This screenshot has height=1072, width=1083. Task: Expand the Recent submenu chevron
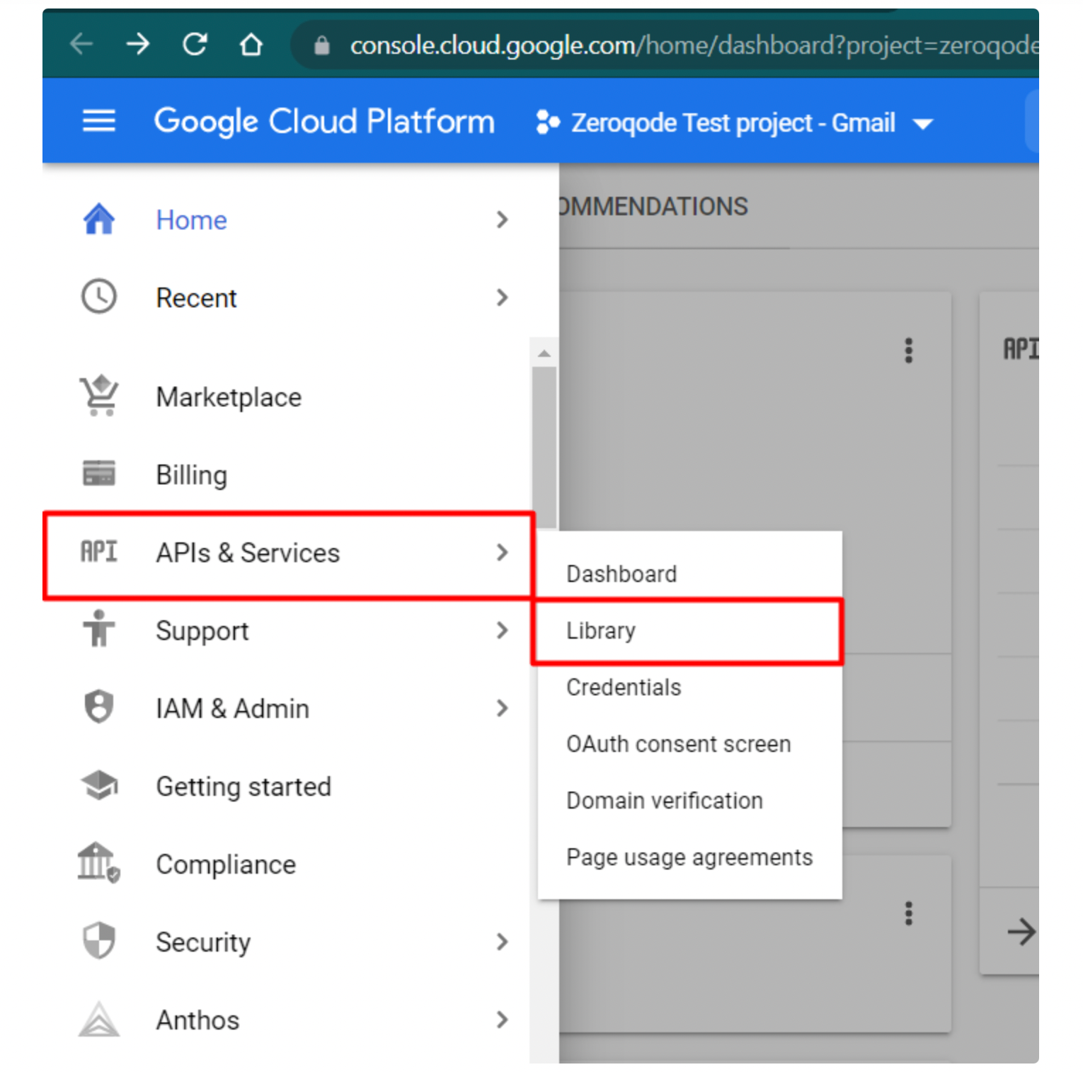(x=503, y=297)
